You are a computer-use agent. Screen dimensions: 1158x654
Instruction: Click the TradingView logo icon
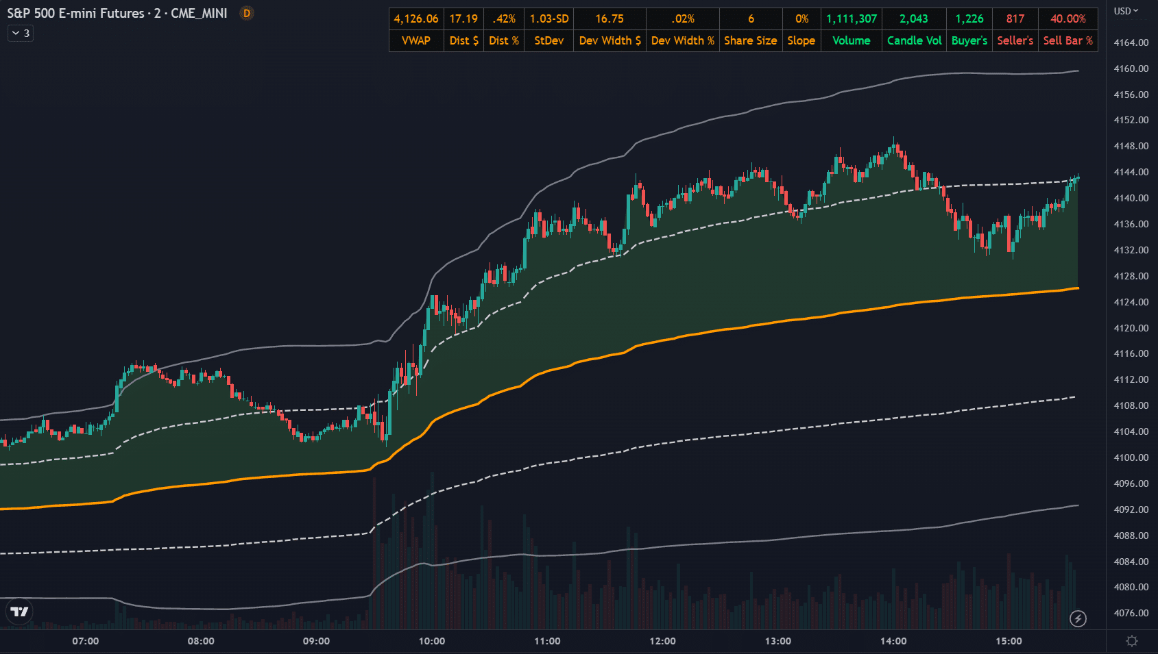click(19, 612)
